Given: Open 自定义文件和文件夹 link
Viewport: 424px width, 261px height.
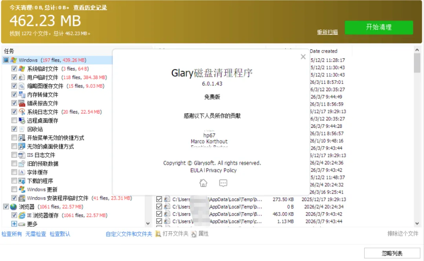Looking at the screenshot, I should 129,234.
